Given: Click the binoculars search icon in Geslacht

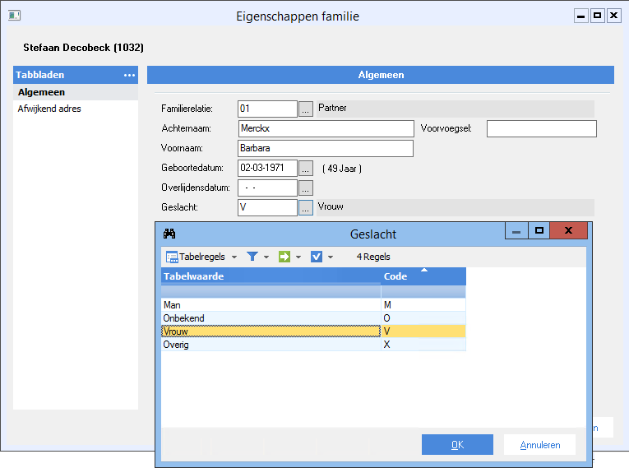Looking at the screenshot, I should pyautogui.click(x=169, y=234).
